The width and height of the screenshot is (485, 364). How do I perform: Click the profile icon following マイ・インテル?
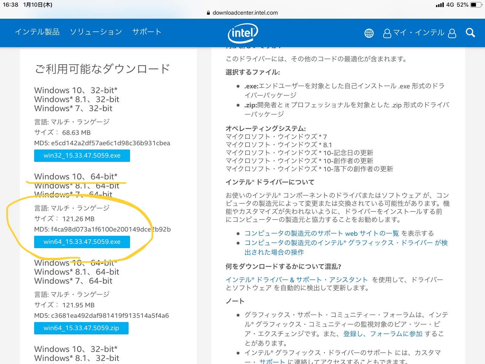pos(452,33)
